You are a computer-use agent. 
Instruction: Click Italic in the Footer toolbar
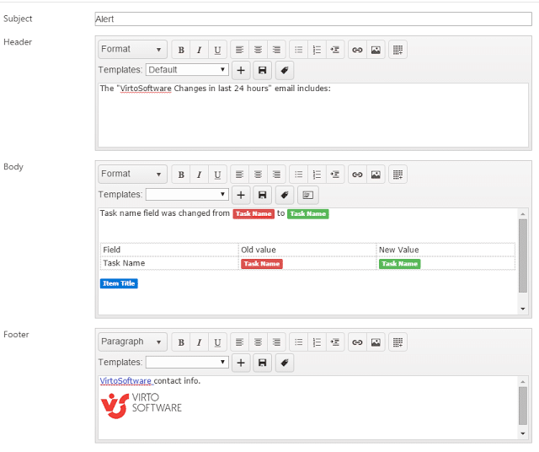[199, 342]
